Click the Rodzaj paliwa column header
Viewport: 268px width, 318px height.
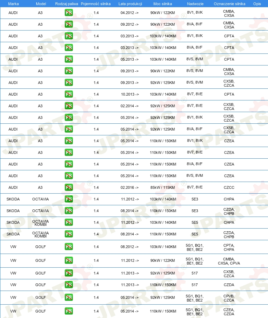tap(66, 4)
